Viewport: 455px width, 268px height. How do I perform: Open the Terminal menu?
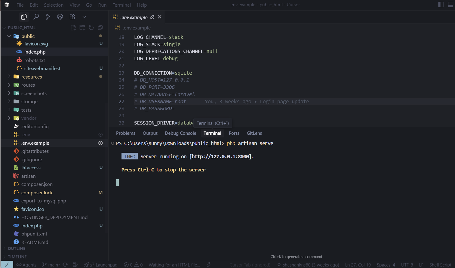(x=121, y=5)
